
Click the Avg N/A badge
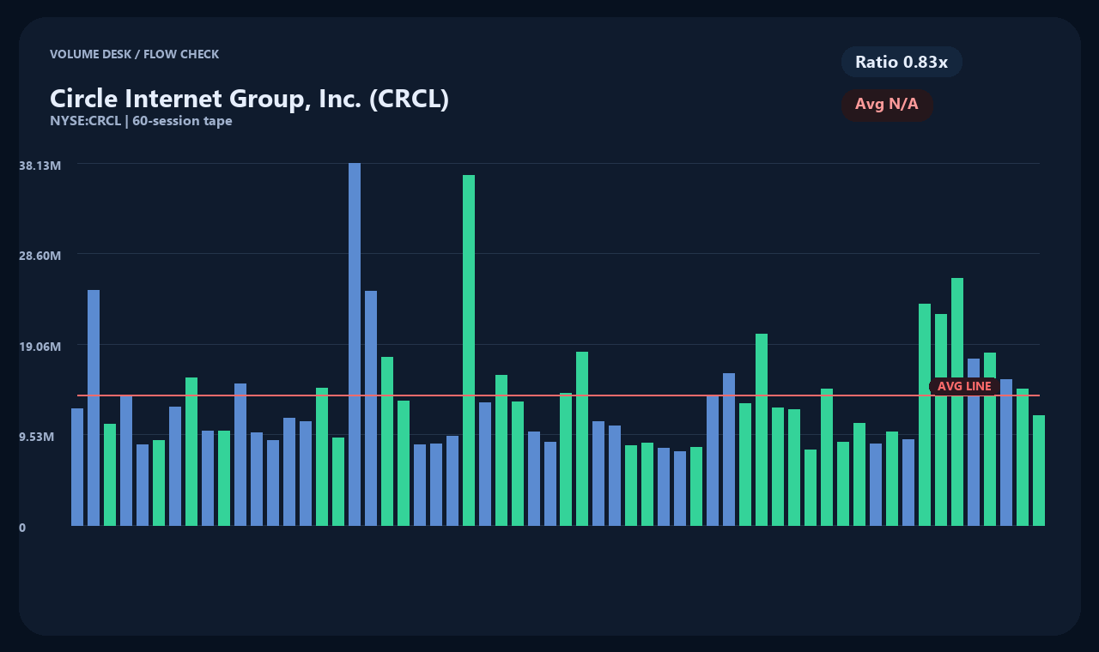[x=887, y=105]
